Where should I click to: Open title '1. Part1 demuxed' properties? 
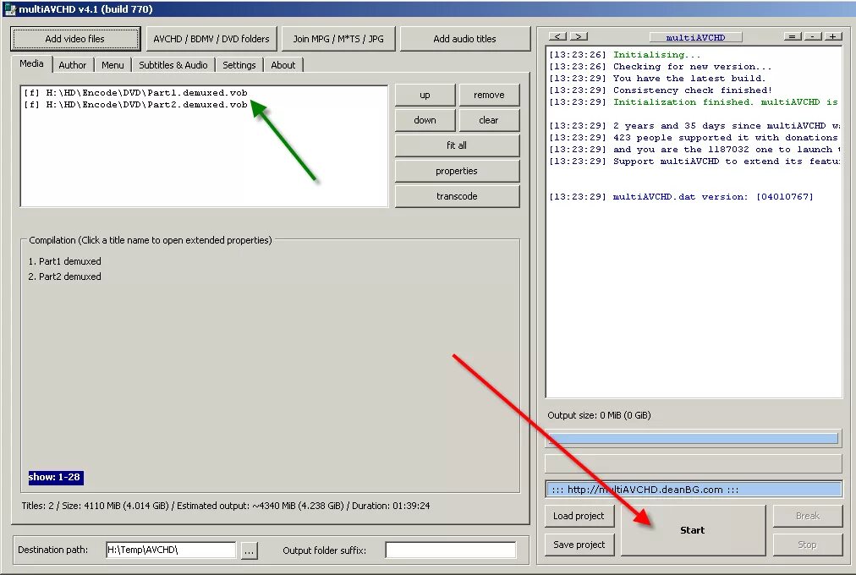(x=64, y=261)
